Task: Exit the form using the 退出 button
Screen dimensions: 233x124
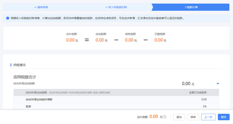Action: click(x=179, y=117)
